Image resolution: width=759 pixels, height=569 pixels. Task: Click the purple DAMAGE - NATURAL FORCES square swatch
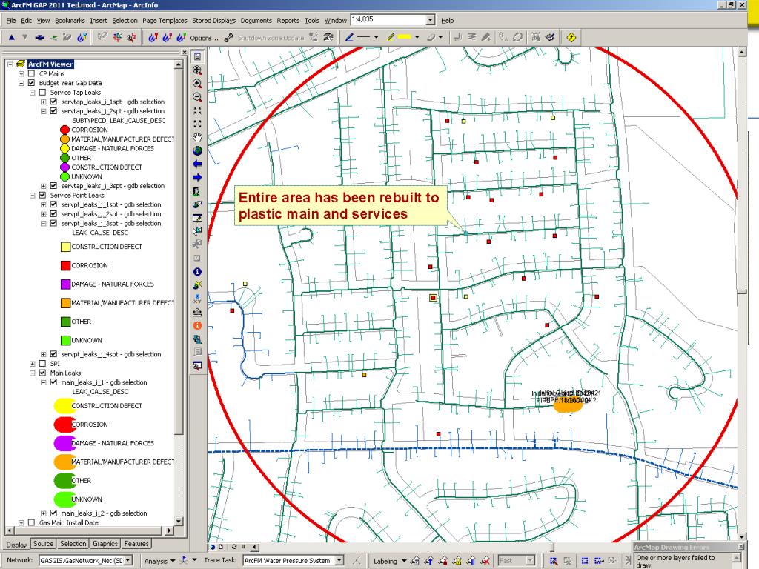coord(65,284)
